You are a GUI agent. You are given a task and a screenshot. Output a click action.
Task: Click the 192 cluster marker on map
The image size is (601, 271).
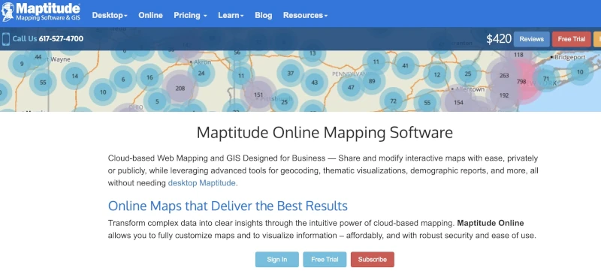pos(503,95)
